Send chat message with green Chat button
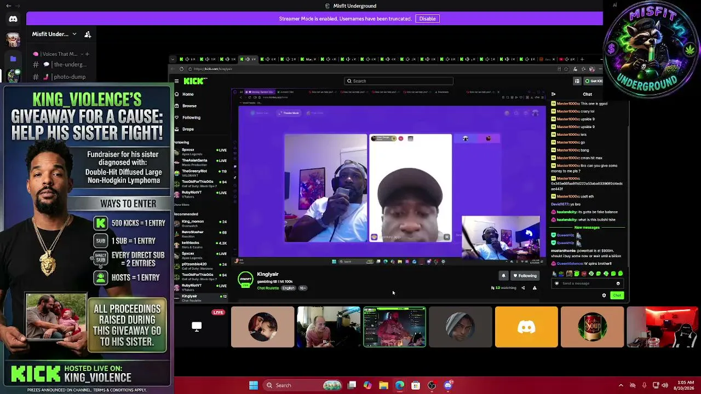701x394 pixels. [x=617, y=296]
